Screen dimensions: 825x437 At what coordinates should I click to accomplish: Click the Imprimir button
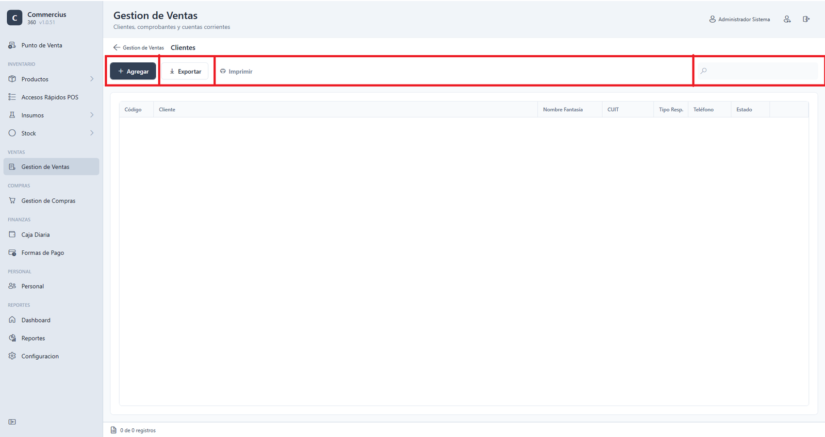(236, 71)
